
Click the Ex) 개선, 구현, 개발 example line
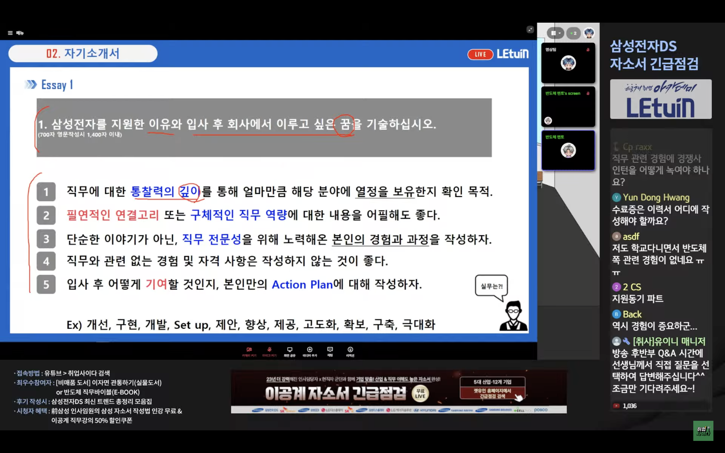tap(251, 325)
